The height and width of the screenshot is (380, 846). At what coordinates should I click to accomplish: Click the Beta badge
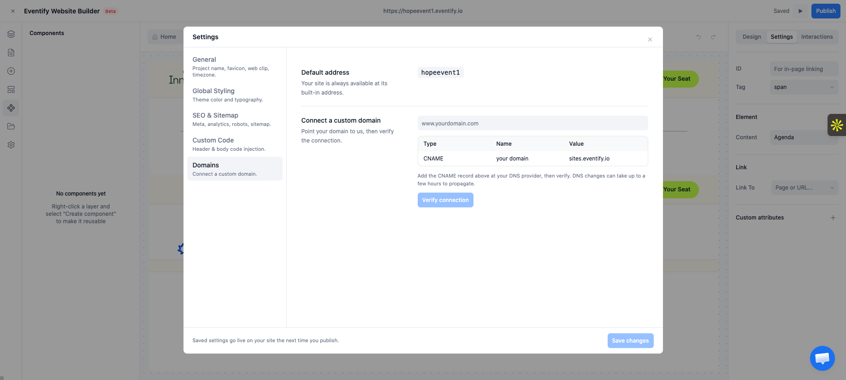tap(111, 11)
